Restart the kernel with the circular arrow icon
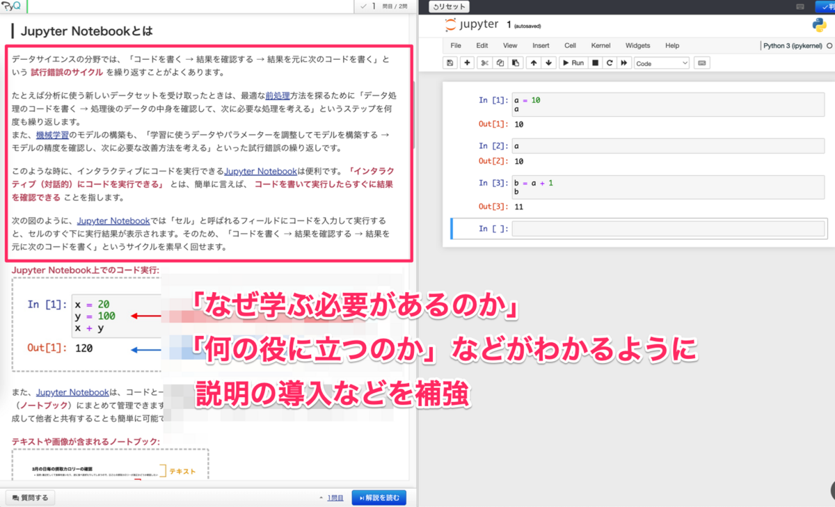835x507 pixels. tap(610, 63)
